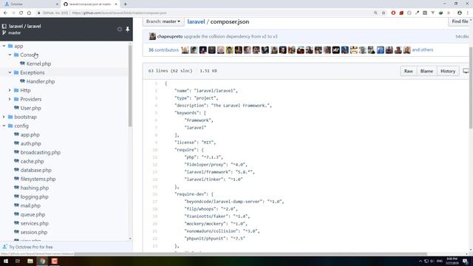The width and height of the screenshot is (473, 266).
Task: Open app.php config file
Action: point(30,134)
